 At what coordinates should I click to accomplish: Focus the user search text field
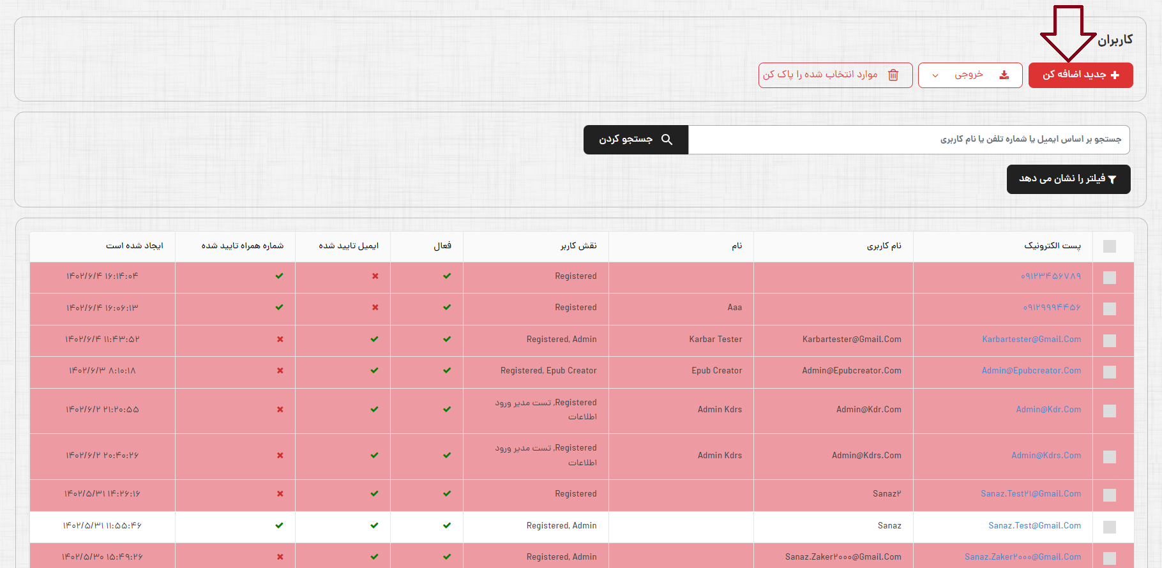tap(909, 140)
